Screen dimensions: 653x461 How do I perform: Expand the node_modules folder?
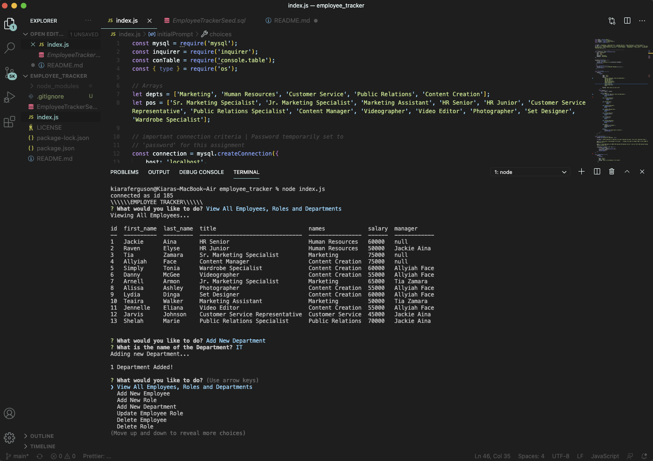coord(58,86)
